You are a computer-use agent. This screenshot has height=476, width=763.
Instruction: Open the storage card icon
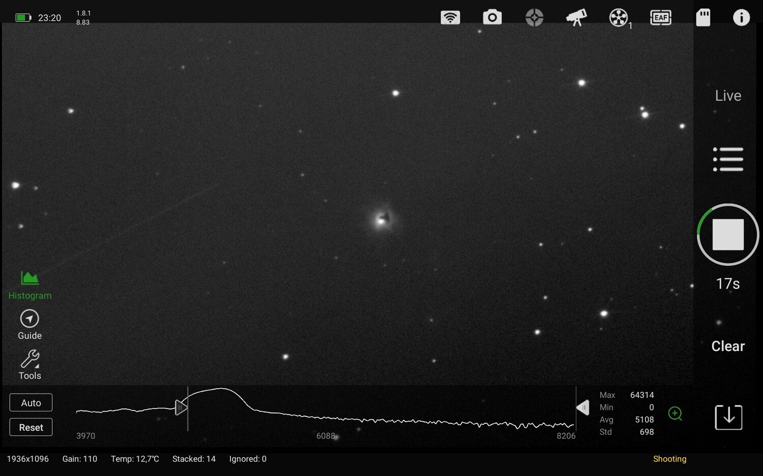click(703, 17)
